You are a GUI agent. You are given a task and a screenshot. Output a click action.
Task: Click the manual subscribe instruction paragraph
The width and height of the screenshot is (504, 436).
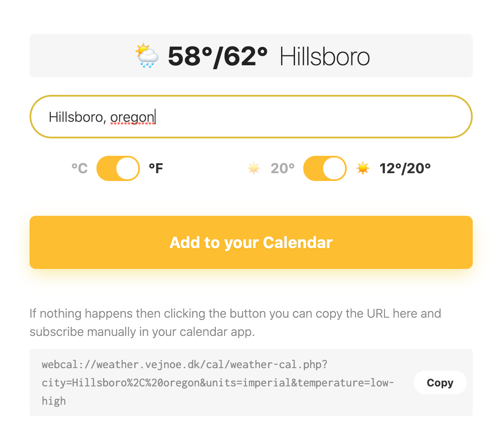pos(235,322)
